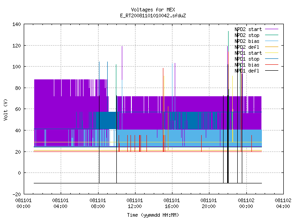Image resolution: width=292 pixels, height=219 pixels.
Task: Click the Volt (V) y-axis label
Action: [5, 110]
